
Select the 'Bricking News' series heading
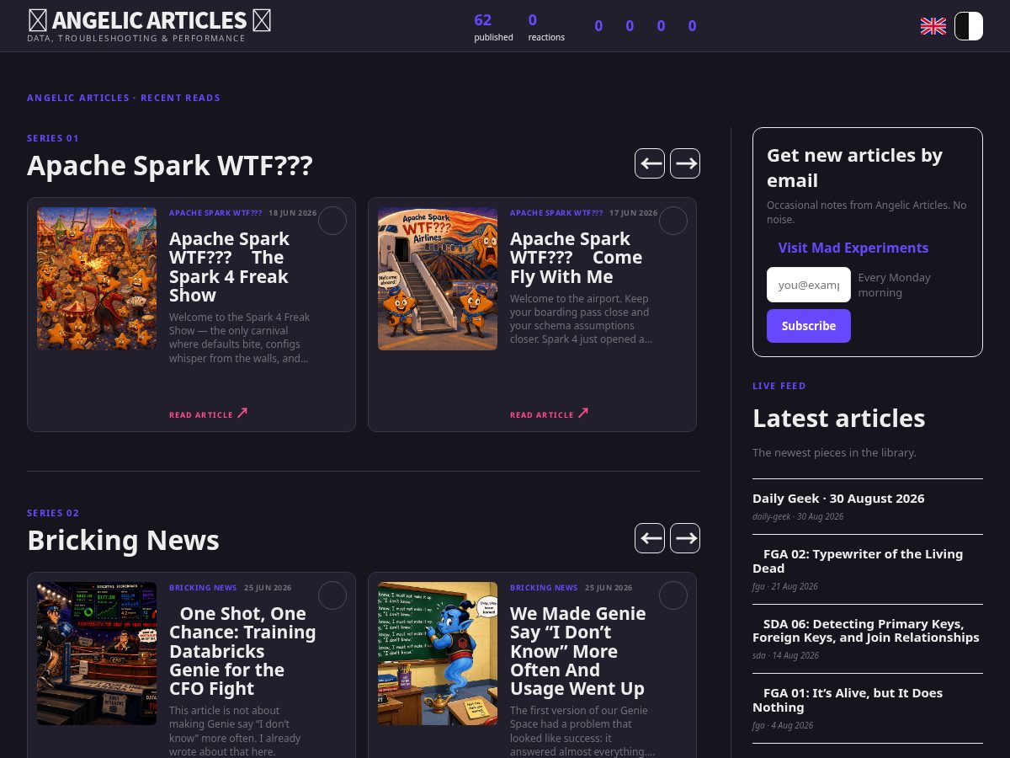tap(123, 540)
